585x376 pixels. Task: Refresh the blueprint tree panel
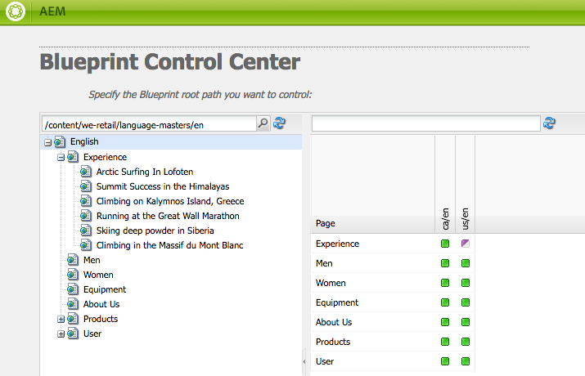click(x=279, y=123)
